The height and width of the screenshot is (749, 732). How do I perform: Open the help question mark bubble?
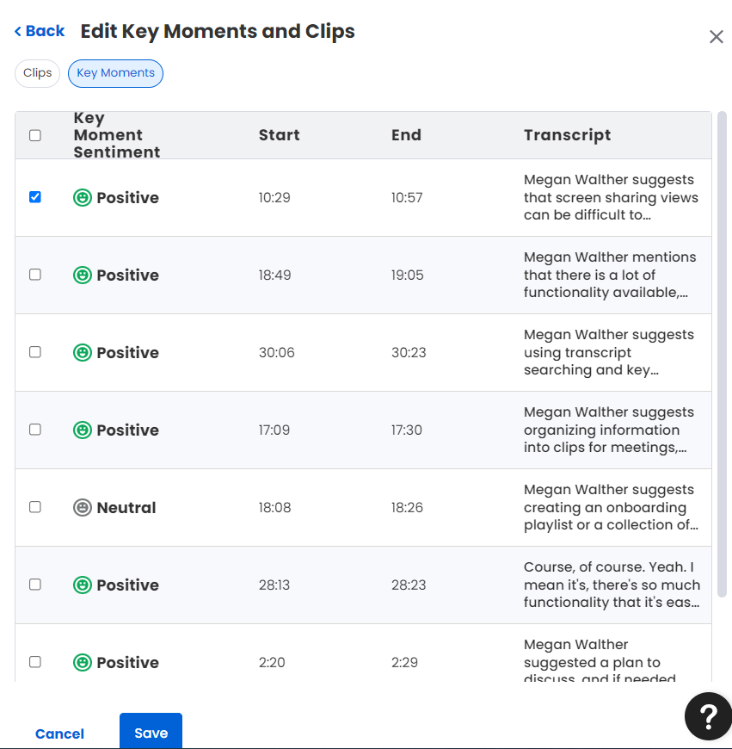pyautogui.click(x=708, y=716)
